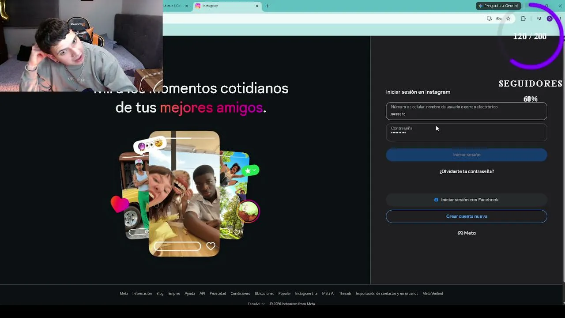The height and width of the screenshot is (318, 565).
Task: Close the tab left of Instagram
Action: pyautogui.click(x=186, y=6)
